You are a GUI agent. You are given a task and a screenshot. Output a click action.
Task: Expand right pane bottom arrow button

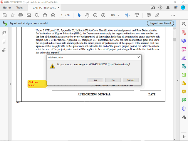coord(184,137)
